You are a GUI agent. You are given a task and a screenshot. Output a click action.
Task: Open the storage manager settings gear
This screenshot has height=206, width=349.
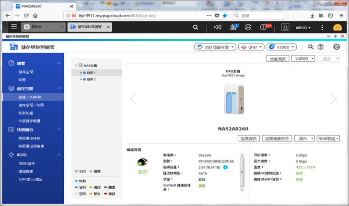[x=337, y=47]
